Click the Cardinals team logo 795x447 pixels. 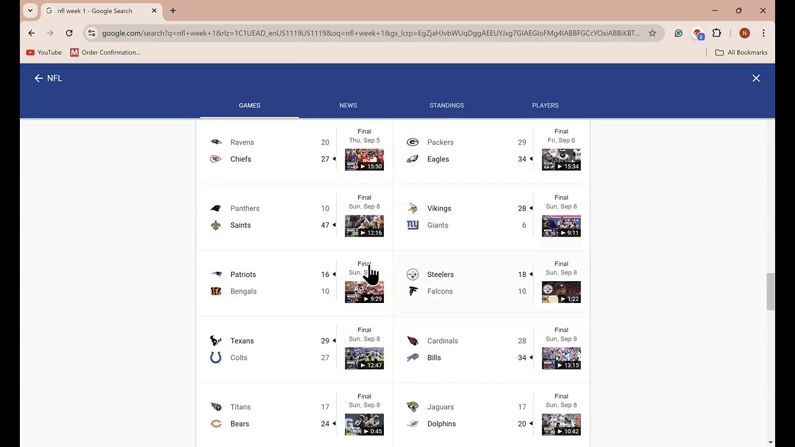pos(412,341)
